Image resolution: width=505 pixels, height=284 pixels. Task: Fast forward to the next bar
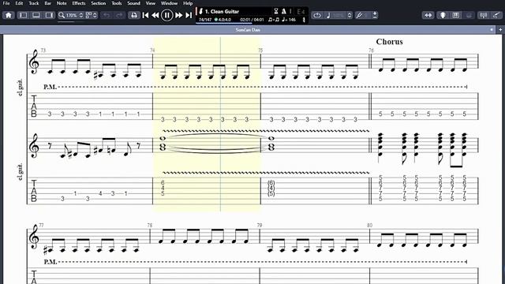click(179, 15)
